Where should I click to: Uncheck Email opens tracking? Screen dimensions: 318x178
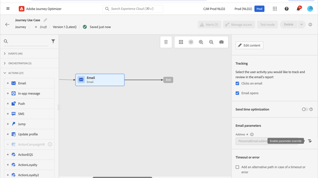tap(237, 93)
